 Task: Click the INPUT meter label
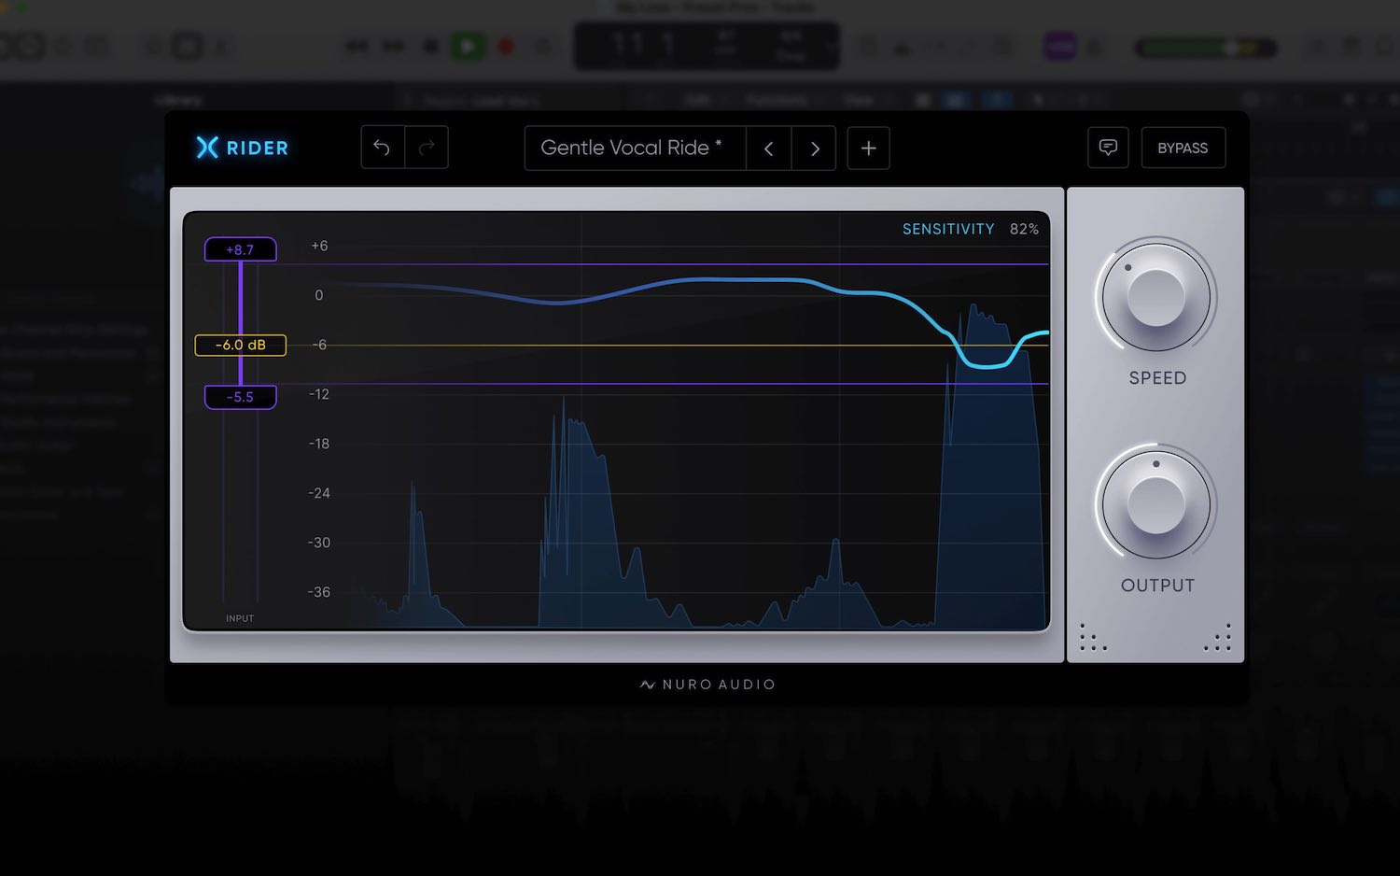240,618
